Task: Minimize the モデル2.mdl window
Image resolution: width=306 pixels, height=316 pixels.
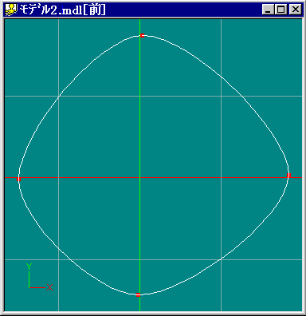Action: (x=268, y=10)
